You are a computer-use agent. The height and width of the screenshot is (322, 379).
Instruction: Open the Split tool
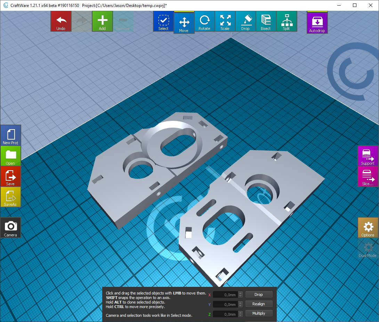coord(287,22)
